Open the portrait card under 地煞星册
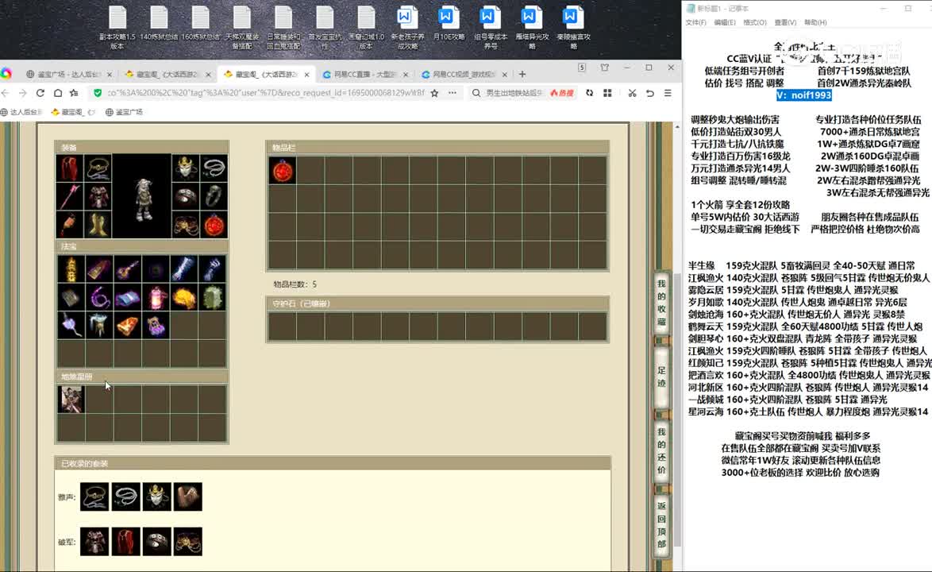 tap(71, 399)
